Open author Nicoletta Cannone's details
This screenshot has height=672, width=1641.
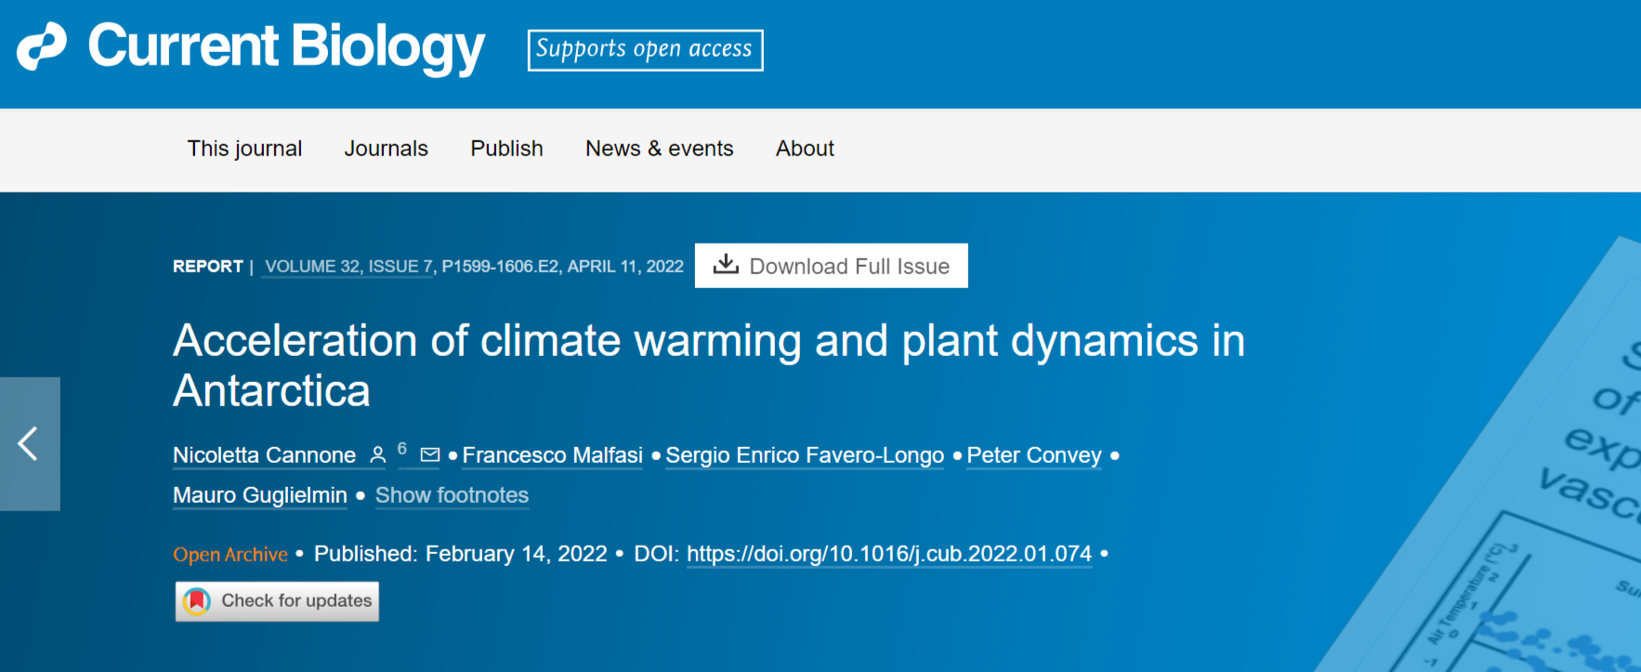(264, 455)
